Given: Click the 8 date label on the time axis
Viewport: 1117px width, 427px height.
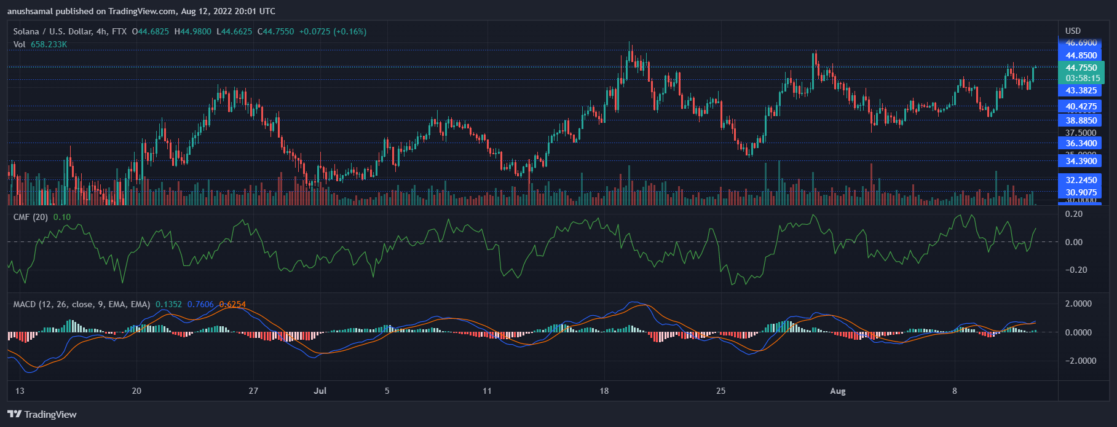Looking at the screenshot, I should [955, 391].
